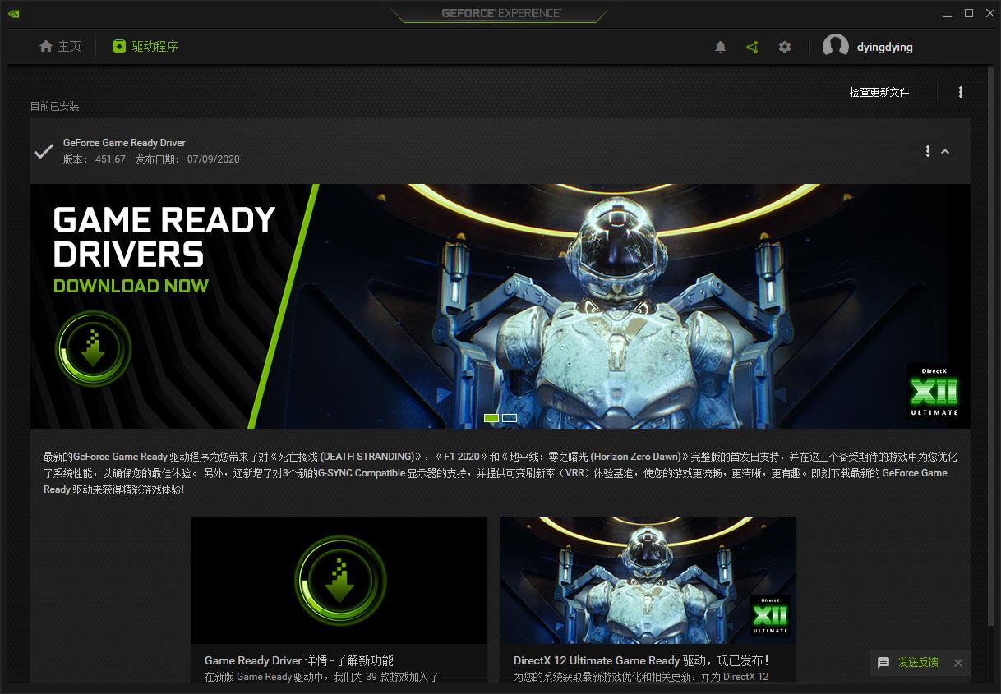Open the notifications bell
The width and height of the screenshot is (1001, 694).
coord(721,48)
